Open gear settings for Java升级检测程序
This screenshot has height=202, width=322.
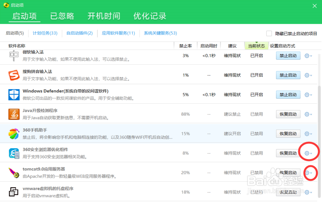click(308, 114)
